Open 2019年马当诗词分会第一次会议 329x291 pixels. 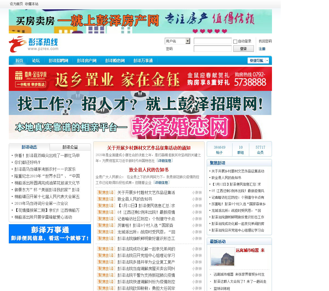pos(41,203)
